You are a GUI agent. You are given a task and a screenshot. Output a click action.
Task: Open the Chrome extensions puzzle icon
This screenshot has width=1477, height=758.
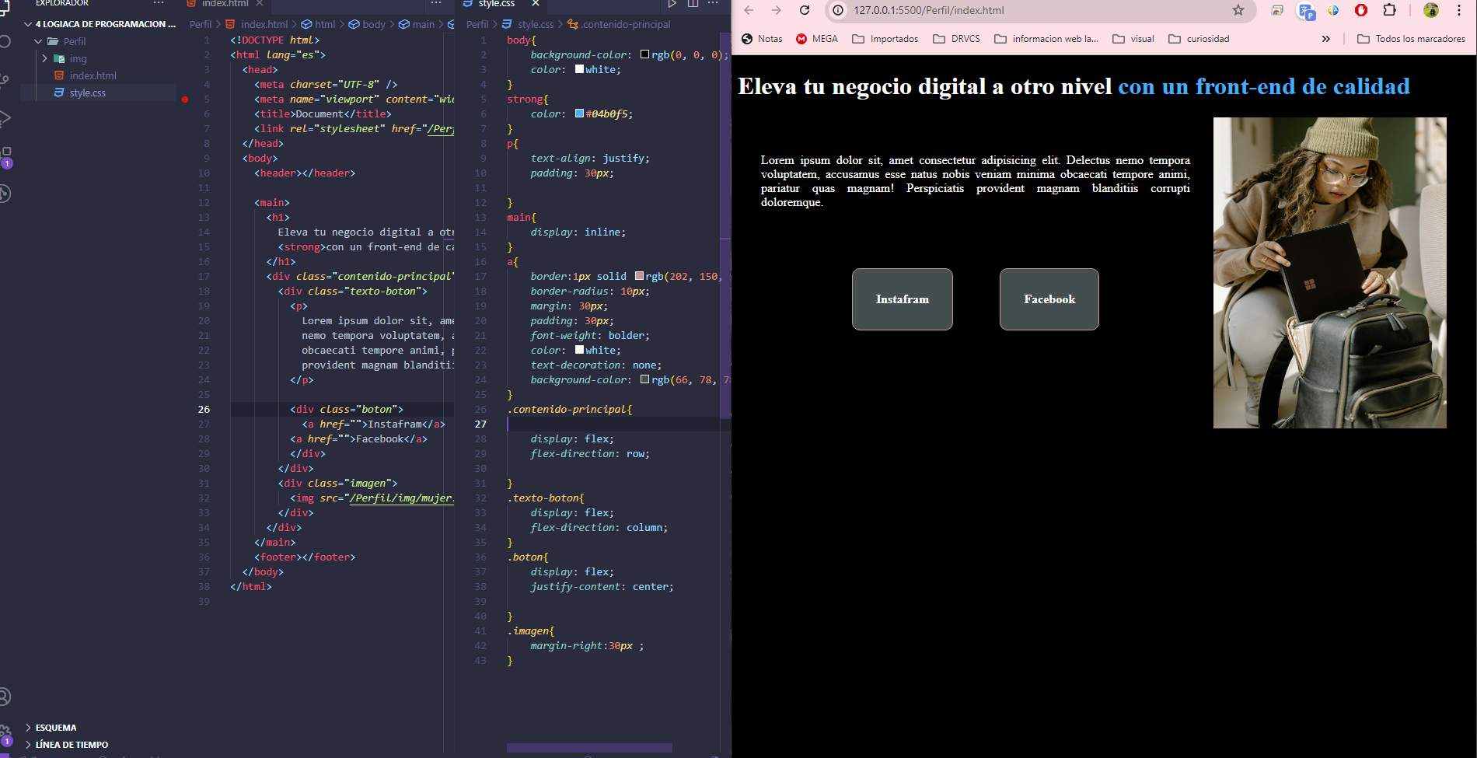1390,10
